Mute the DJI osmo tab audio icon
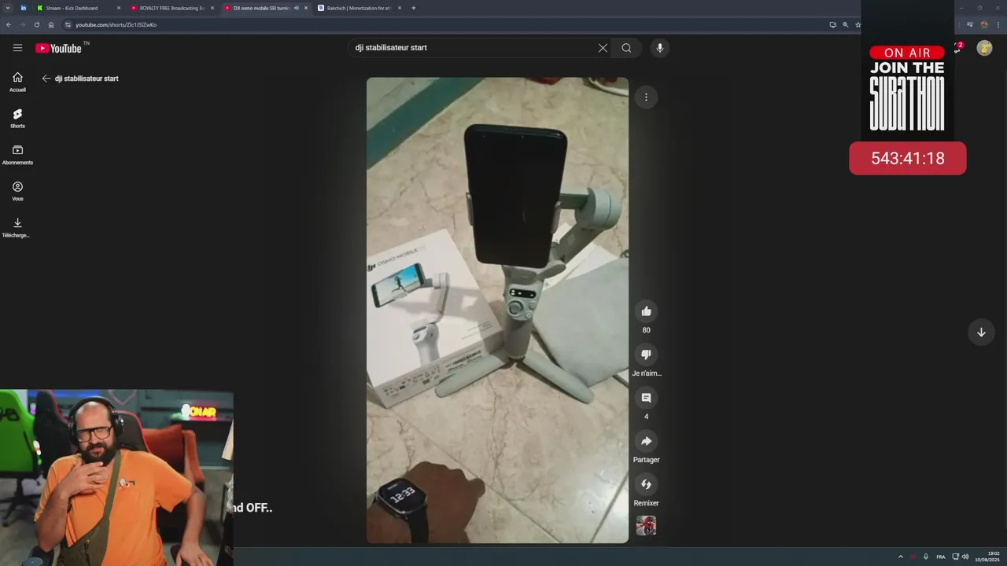The image size is (1007, 566). pos(297,8)
